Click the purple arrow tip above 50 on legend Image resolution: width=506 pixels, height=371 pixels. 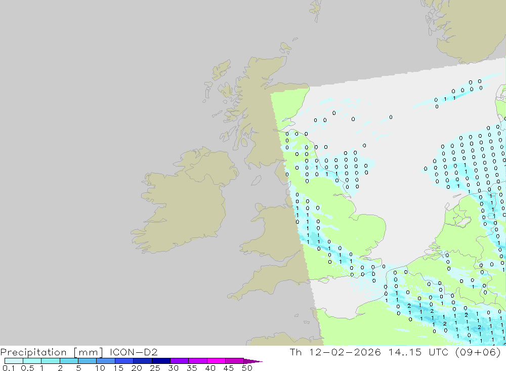pos(253,361)
